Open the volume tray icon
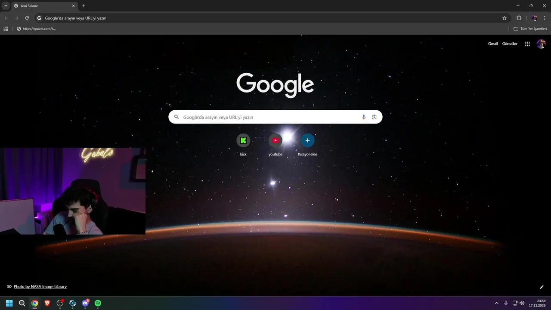This screenshot has width=551, height=310. (x=522, y=303)
